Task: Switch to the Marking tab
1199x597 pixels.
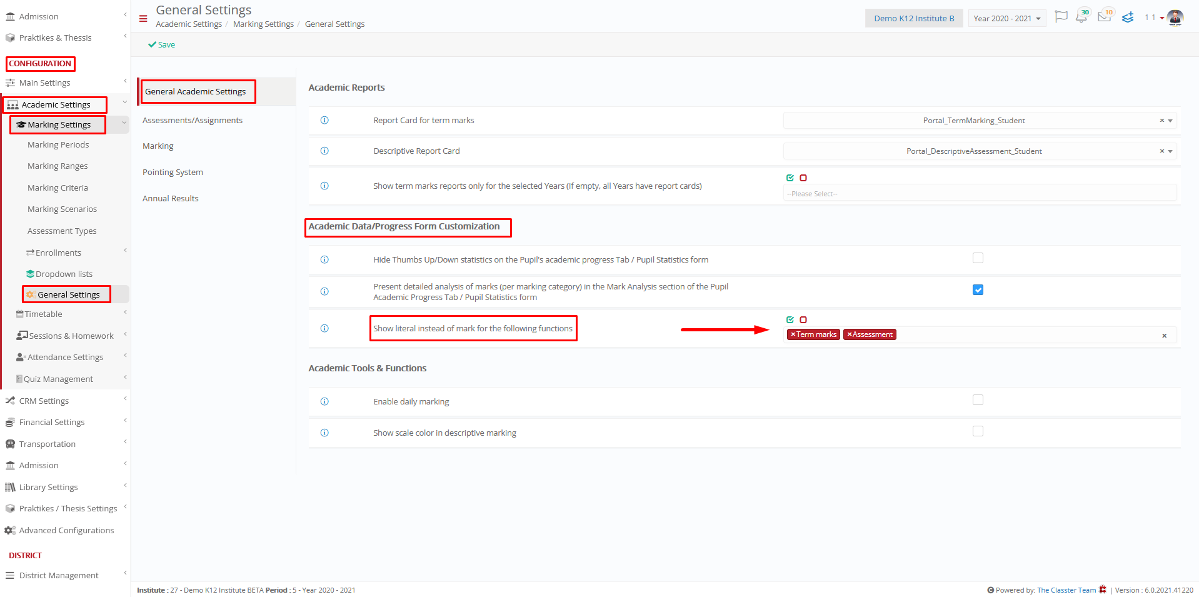Action: [158, 146]
